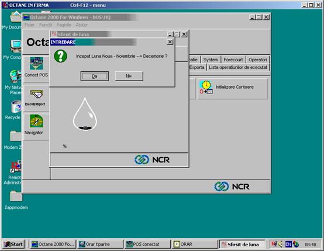The width and height of the screenshot is (324, 251).
Task: Close the INTREBARE dialog
Action: pos(170,42)
